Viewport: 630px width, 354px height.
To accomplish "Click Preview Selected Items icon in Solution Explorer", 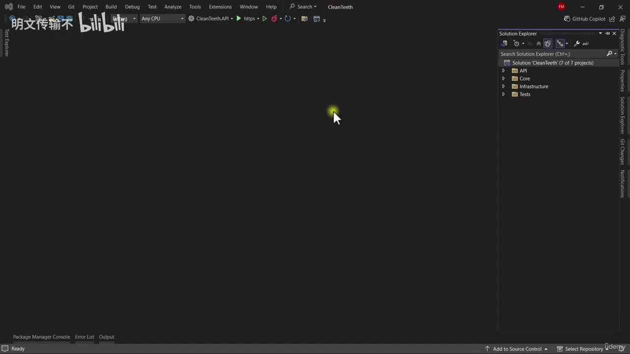I will click(x=586, y=44).
